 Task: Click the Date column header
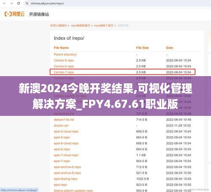pos(170,48)
